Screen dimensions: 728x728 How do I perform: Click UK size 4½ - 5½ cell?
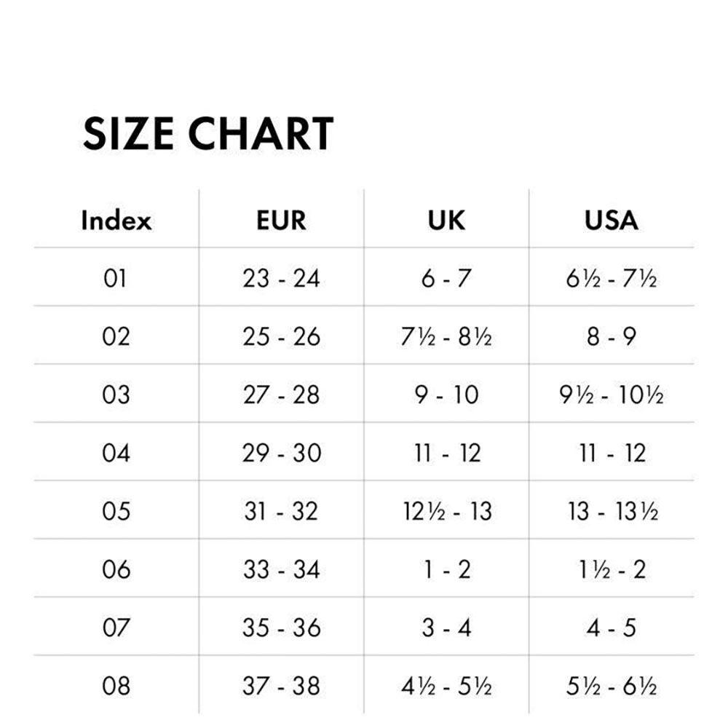446,686
